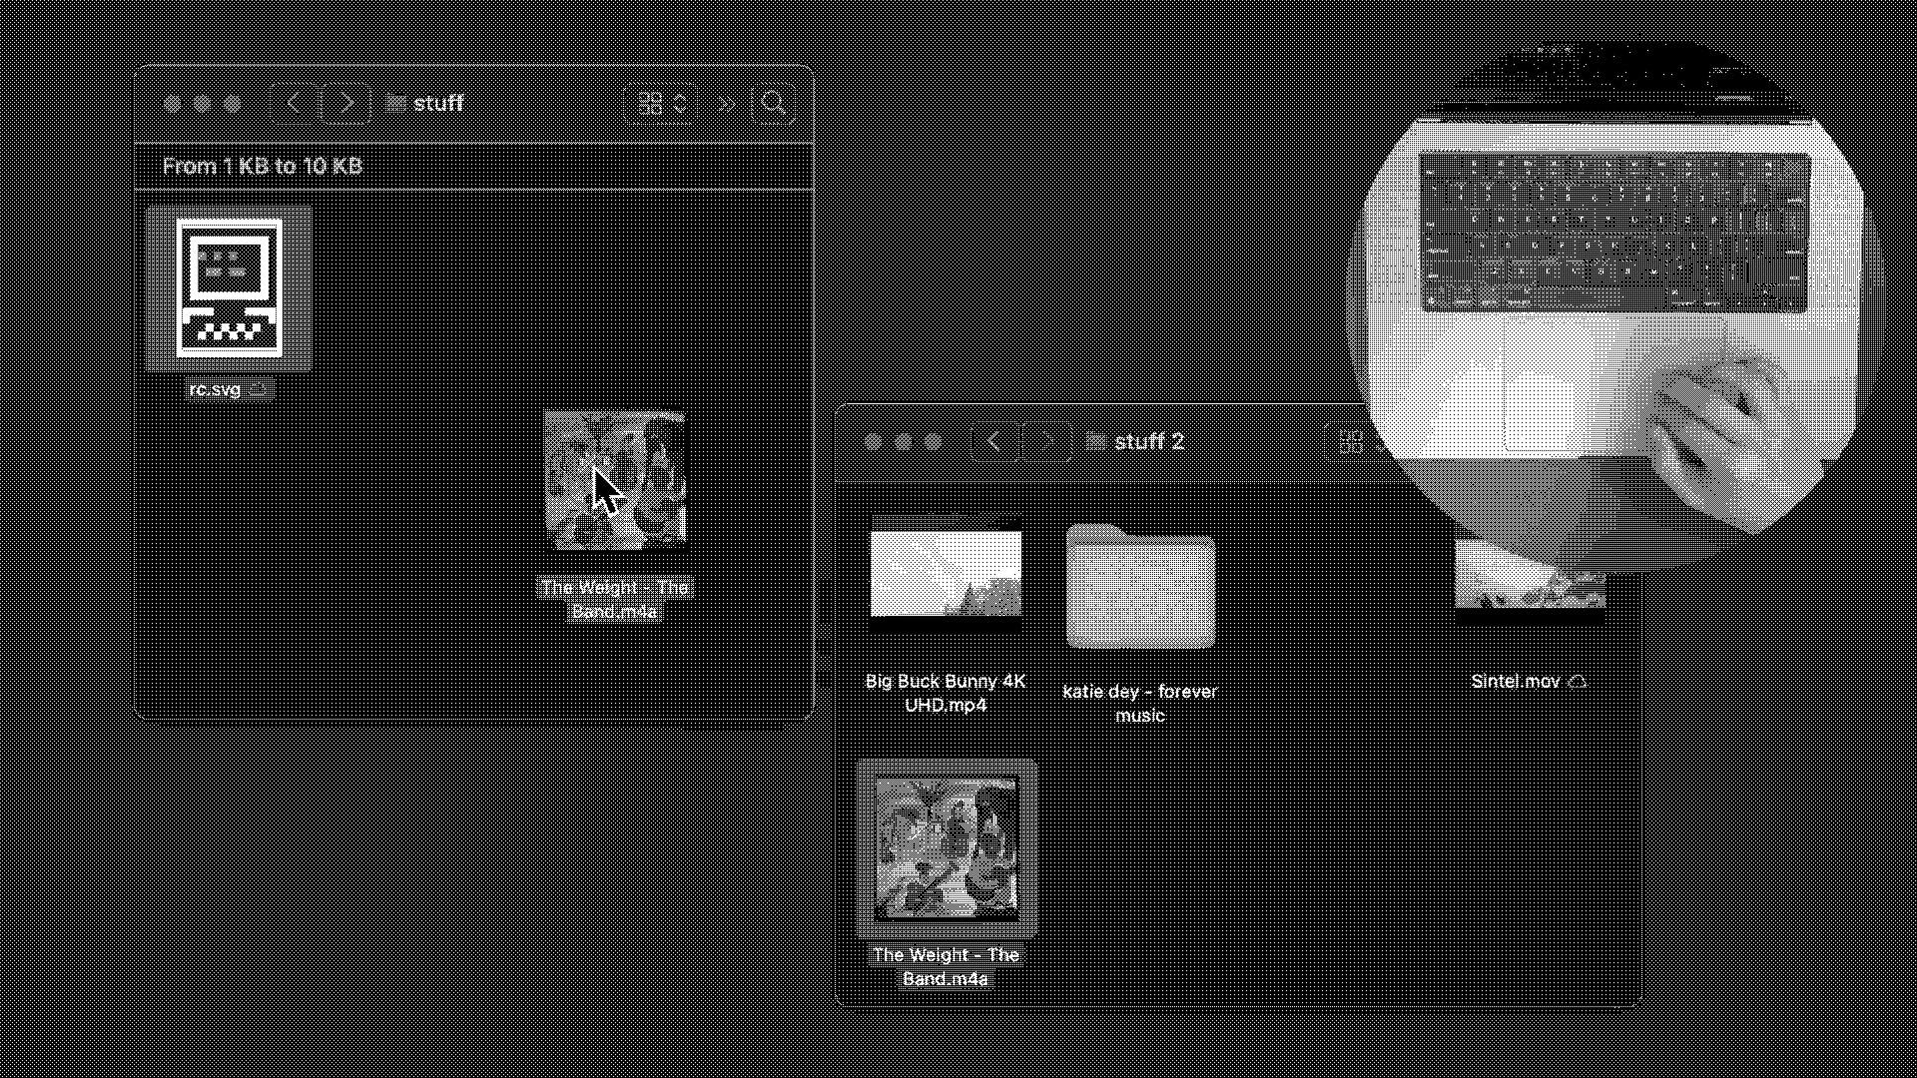Open the search icon in the stuff toolbar
This screenshot has width=1917, height=1078.
772,102
